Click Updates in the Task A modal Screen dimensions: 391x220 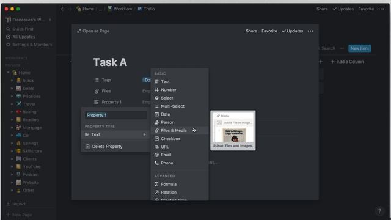click(x=292, y=31)
